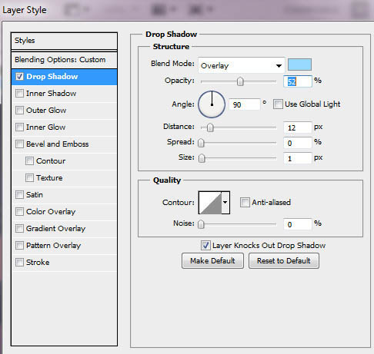Screen dimensions: 374x354
Task: Click the Distance slider handle
Action: (x=210, y=127)
